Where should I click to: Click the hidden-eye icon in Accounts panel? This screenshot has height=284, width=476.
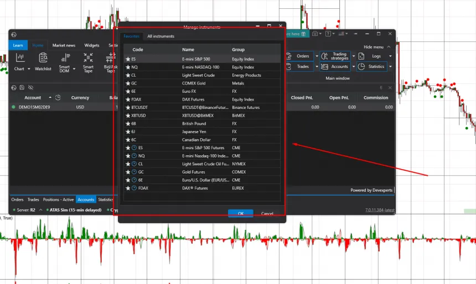coord(30,87)
